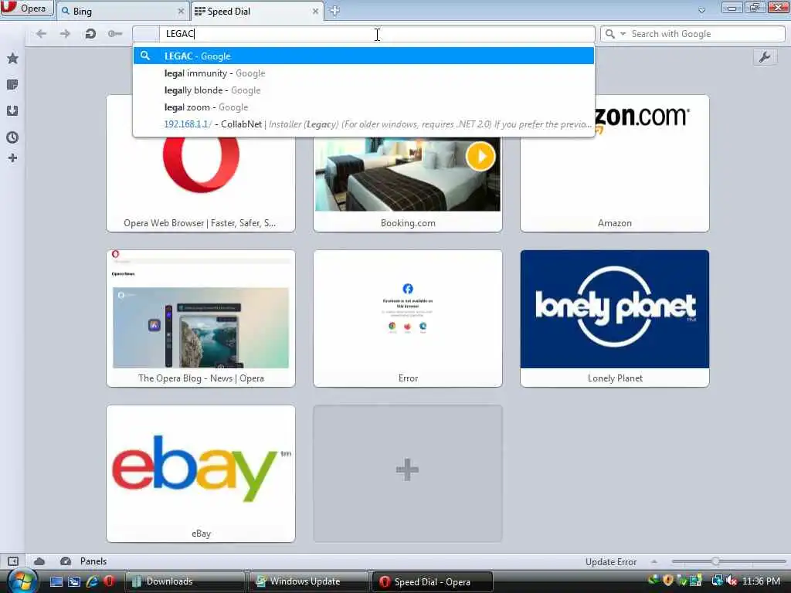Expand the arrow beside Update Error
Image resolution: width=791 pixels, height=593 pixels.
click(x=654, y=561)
